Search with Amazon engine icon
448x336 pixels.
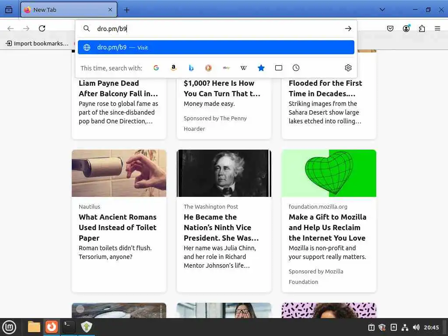(173, 68)
